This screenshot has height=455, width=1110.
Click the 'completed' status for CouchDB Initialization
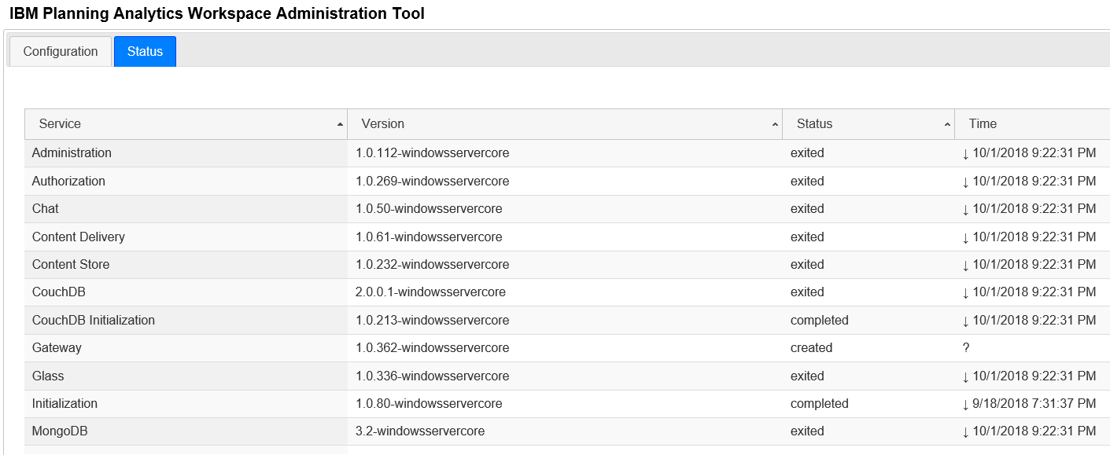(820, 321)
